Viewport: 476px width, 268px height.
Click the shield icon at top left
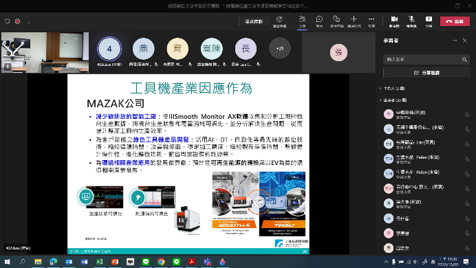click(x=8, y=21)
